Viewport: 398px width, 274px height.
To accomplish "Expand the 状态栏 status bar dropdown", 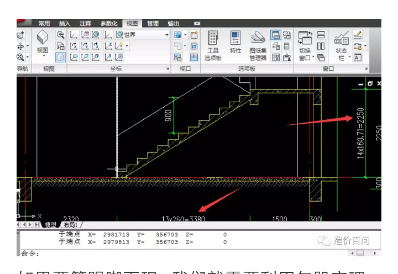I will click(x=350, y=57).
